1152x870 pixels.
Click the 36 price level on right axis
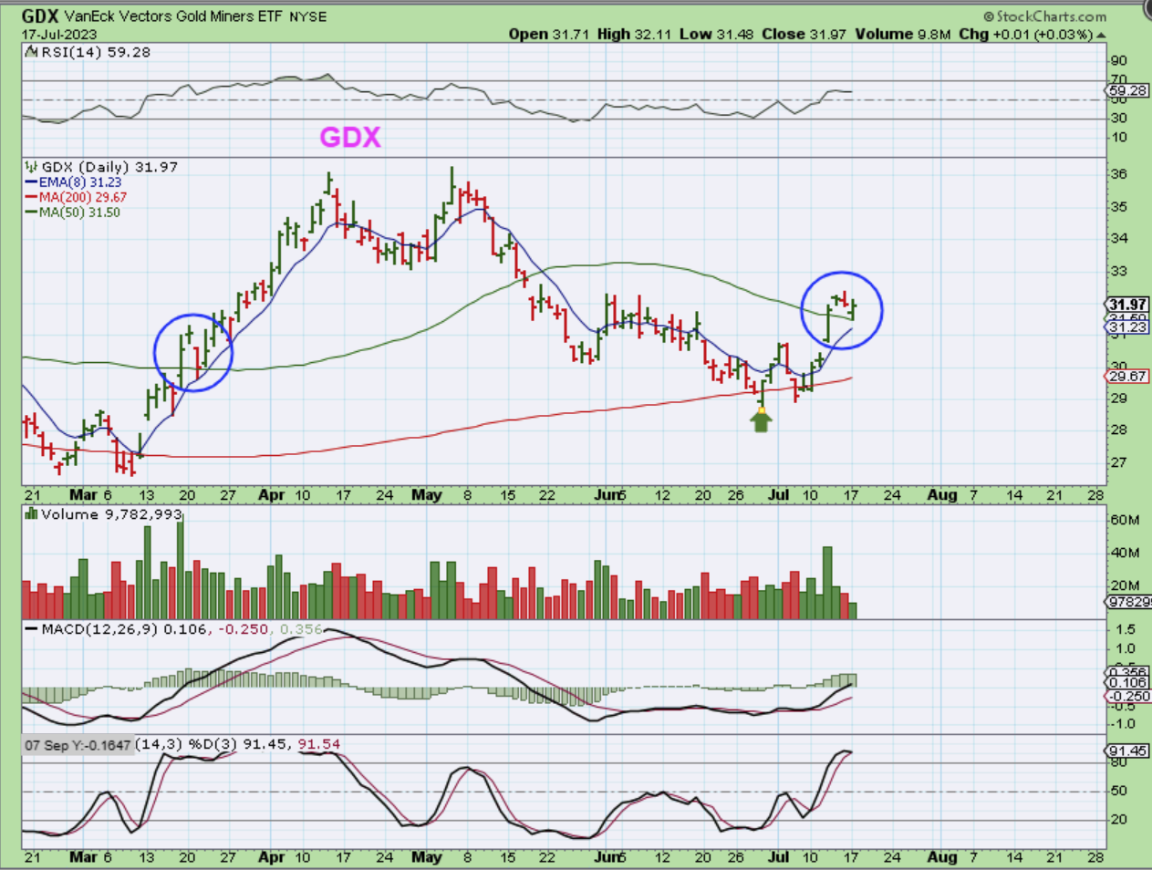(1117, 173)
